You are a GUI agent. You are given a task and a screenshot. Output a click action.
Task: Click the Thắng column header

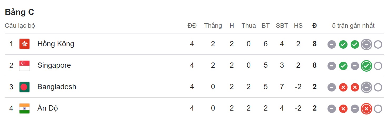pyautogui.click(x=213, y=26)
